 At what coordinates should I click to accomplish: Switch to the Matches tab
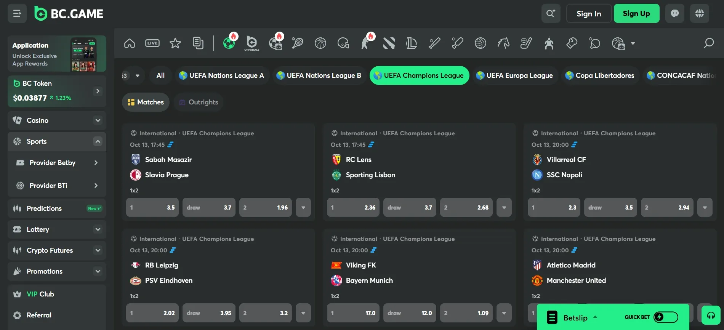[x=146, y=102]
